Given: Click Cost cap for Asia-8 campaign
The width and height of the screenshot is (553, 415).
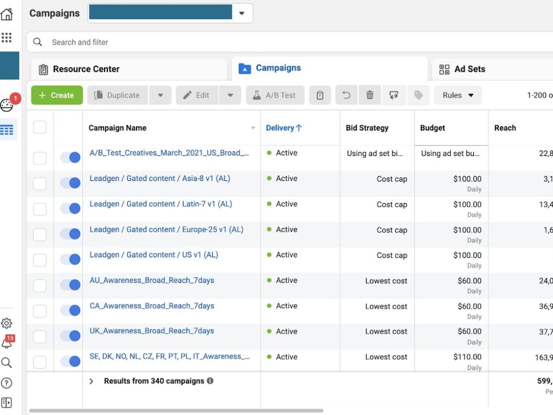Looking at the screenshot, I should coord(392,179).
